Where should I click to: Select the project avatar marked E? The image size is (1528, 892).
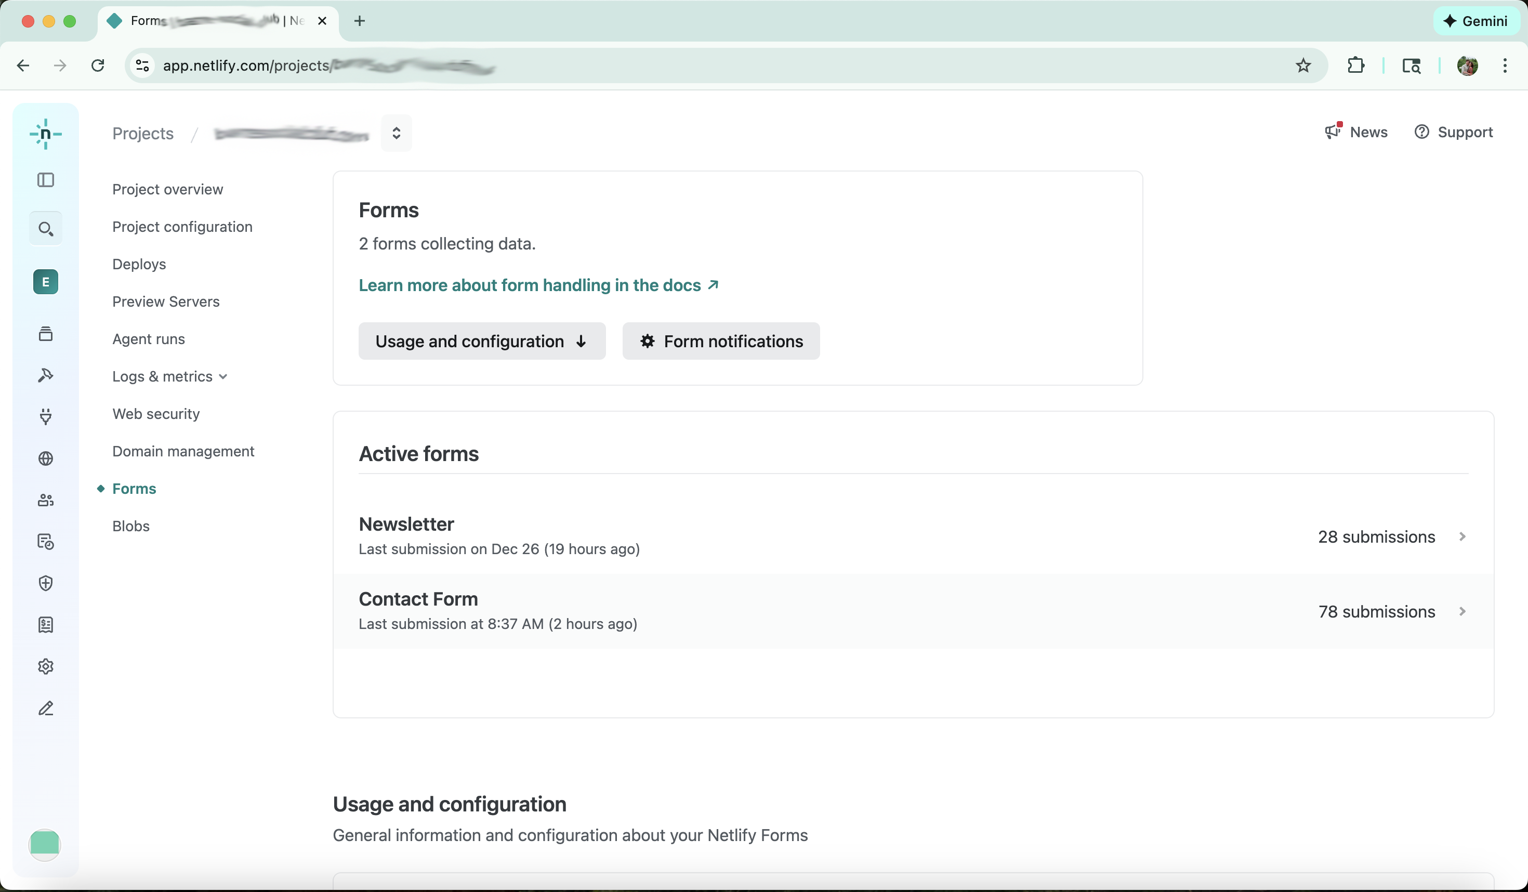pyautogui.click(x=46, y=281)
